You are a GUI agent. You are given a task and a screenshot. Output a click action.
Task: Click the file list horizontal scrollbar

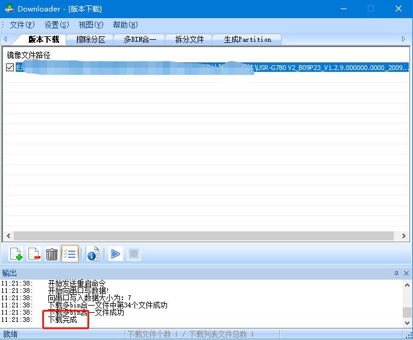tap(205, 236)
